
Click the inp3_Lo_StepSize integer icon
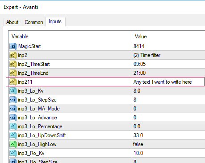click(x=13, y=100)
